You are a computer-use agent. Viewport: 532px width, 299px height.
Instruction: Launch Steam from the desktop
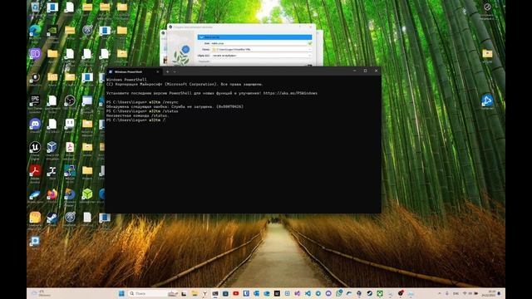coord(52,218)
